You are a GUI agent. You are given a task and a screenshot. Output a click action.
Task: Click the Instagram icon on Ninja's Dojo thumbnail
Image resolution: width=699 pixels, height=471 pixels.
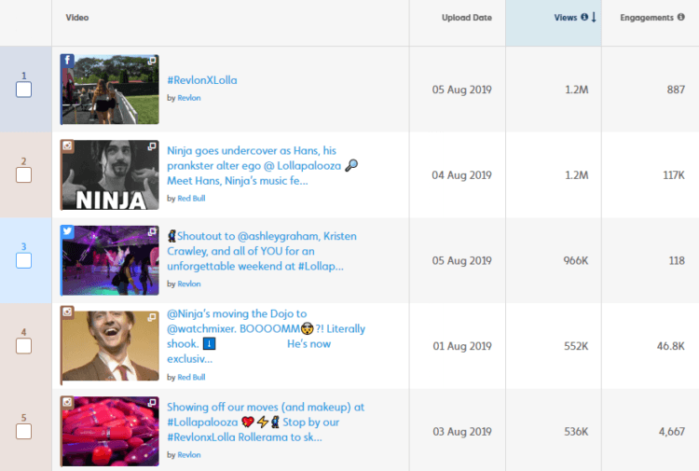pos(67,312)
